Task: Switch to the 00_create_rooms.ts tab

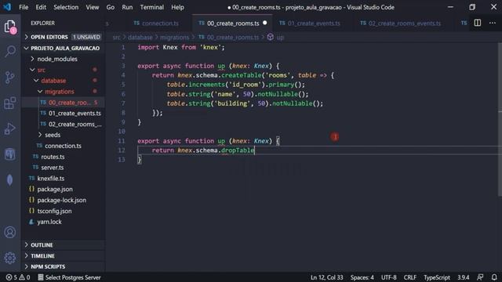Action: [x=232, y=23]
